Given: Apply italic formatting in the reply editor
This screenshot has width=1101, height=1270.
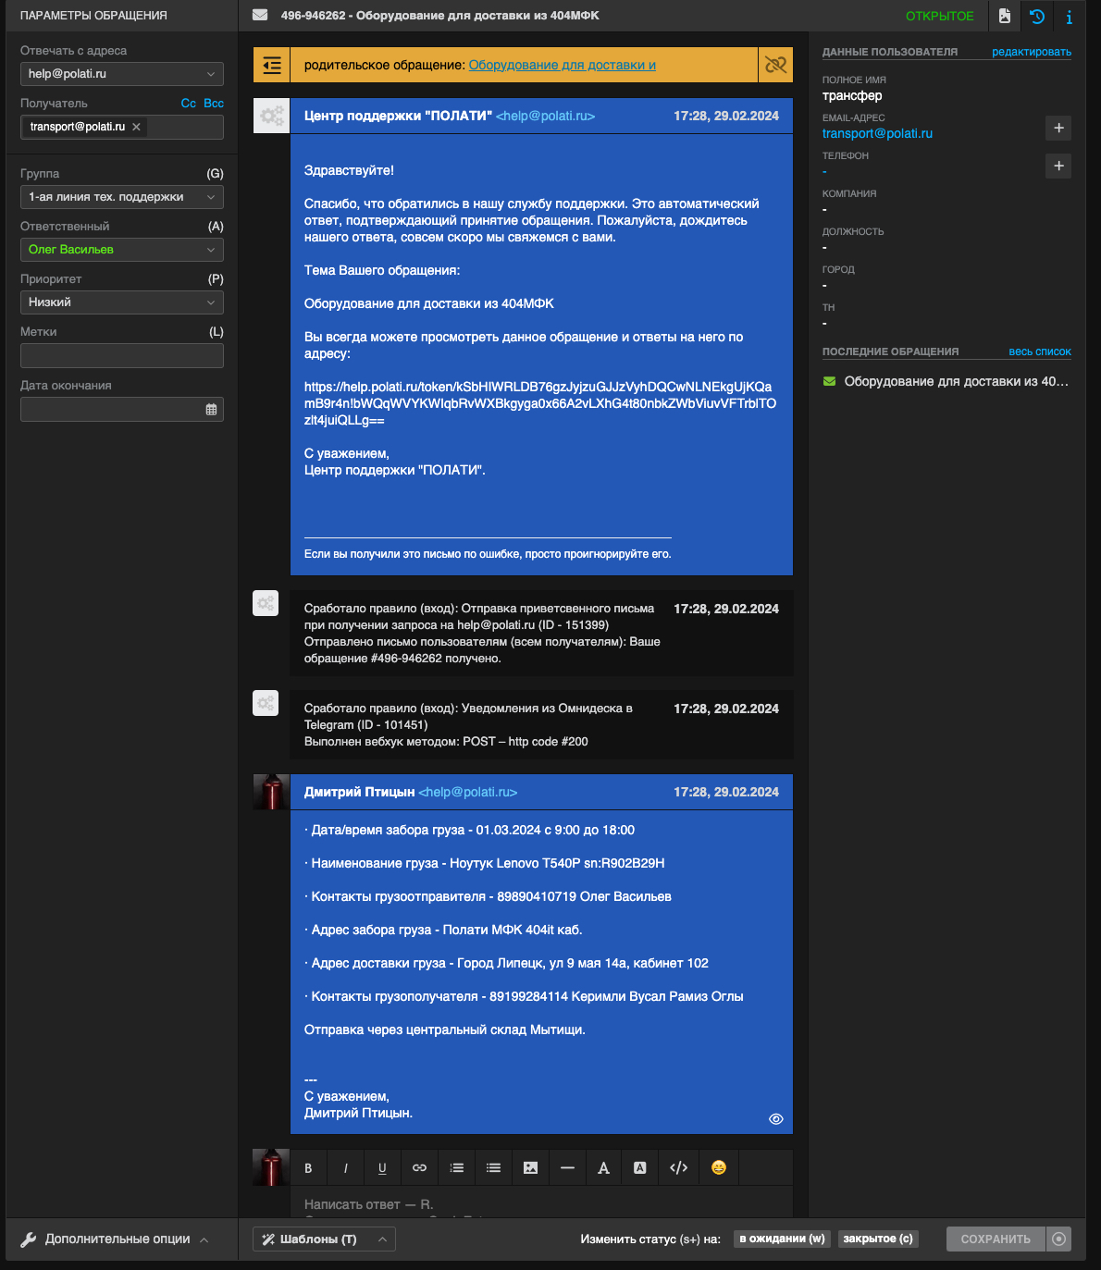Looking at the screenshot, I should (x=345, y=1168).
